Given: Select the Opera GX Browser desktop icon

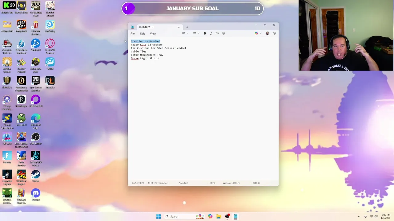Looking at the screenshot, I should [x=50, y=47].
